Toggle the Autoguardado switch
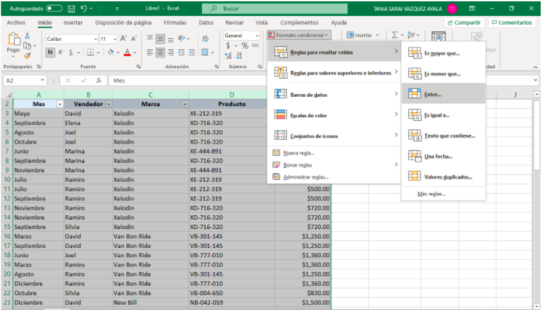 pos(54,8)
